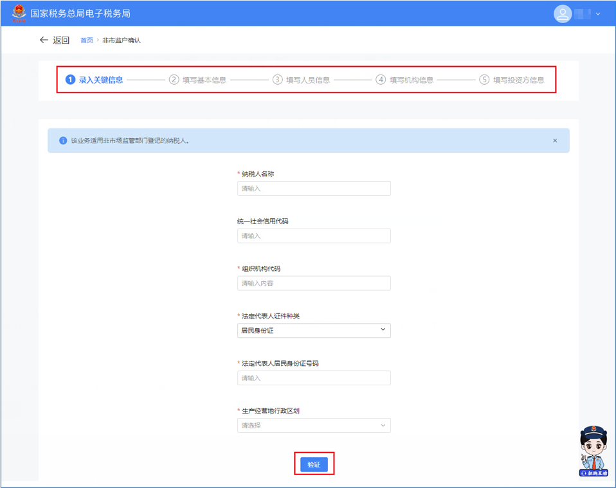
Task: Click the user avatar icon
Action: tap(563, 13)
